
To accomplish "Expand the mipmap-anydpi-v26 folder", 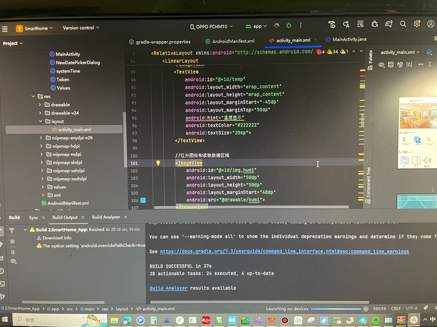I will pos(41,137).
